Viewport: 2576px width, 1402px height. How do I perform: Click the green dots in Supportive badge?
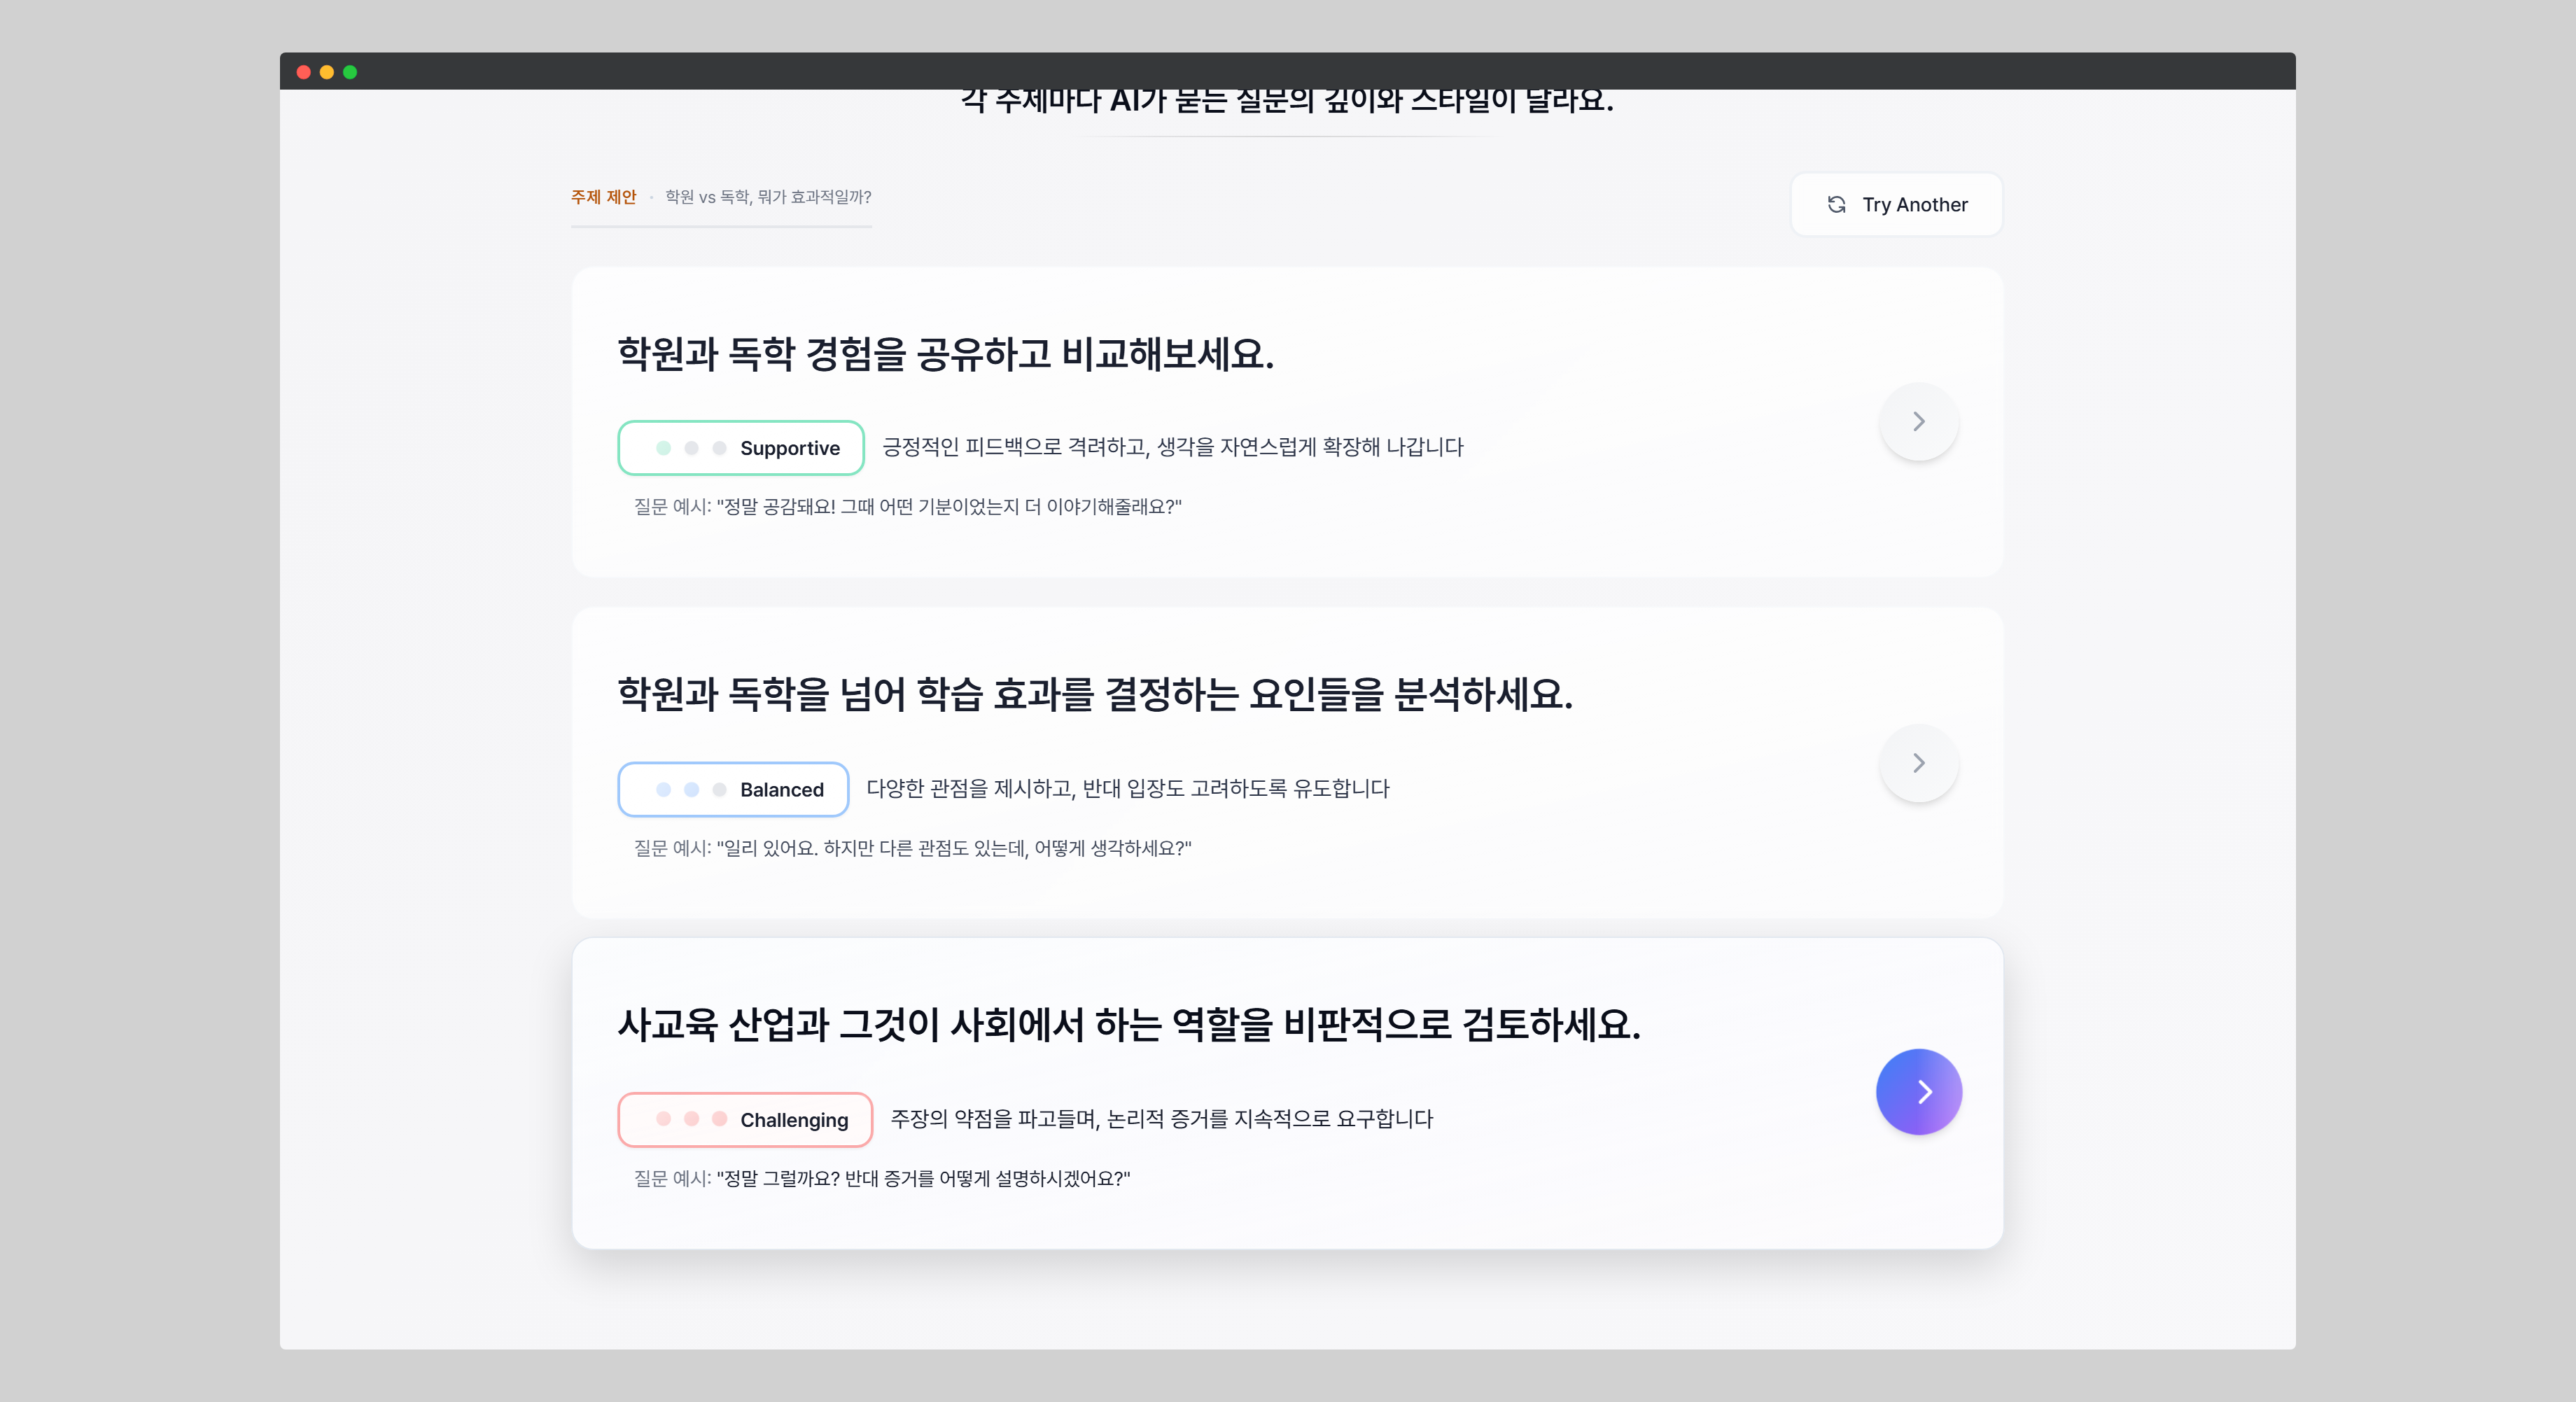tap(691, 448)
